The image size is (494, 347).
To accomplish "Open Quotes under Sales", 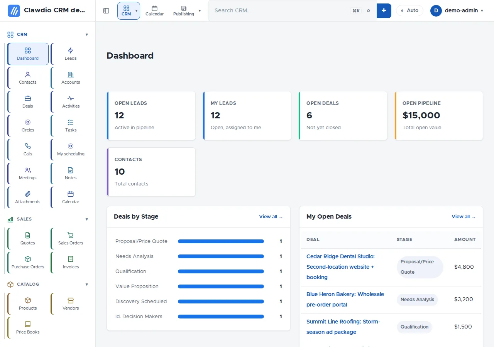I will pos(28,239).
